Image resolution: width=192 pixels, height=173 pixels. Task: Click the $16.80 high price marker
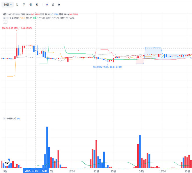tap(17, 28)
